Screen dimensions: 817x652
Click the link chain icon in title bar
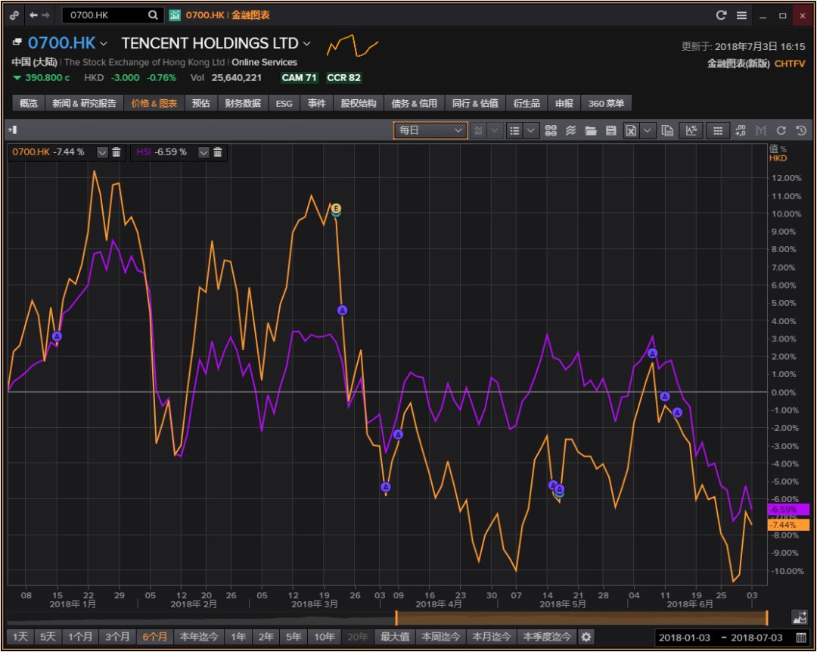click(x=14, y=15)
